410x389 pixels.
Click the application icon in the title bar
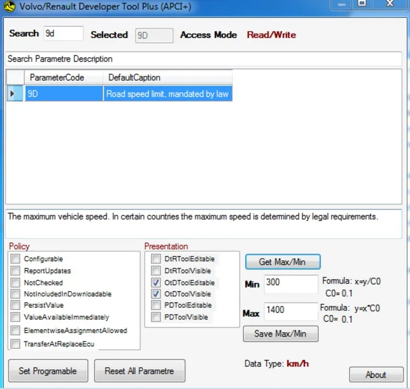click(x=10, y=6)
